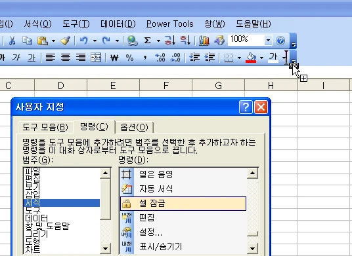Open the Borders style dropdown arrow
This screenshot has height=256, width=352.
tap(239, 58)
